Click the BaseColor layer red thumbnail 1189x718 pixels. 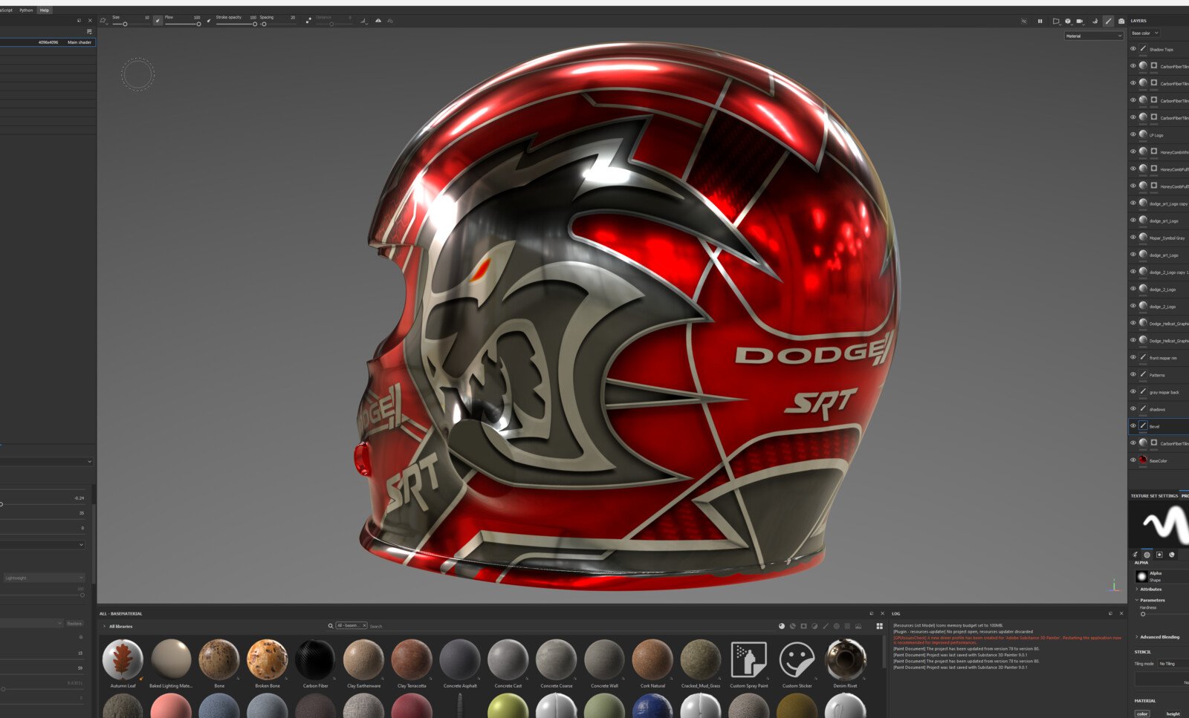(1143, 460)
